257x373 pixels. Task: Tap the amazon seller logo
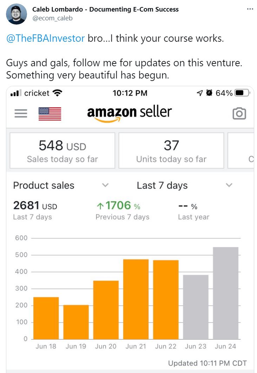click(x=129, y=114)
